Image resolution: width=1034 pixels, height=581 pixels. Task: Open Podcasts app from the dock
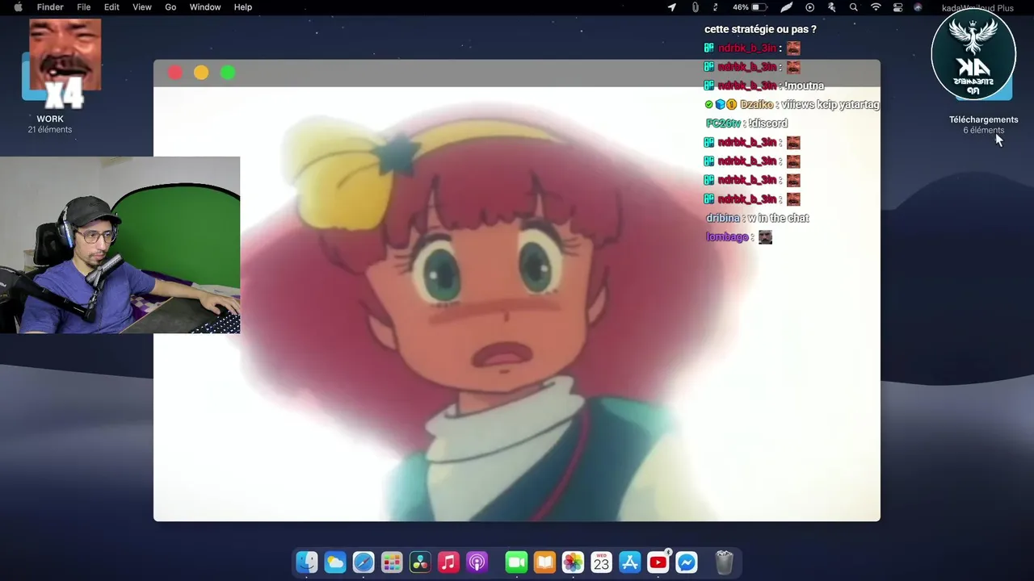(477, 562)
